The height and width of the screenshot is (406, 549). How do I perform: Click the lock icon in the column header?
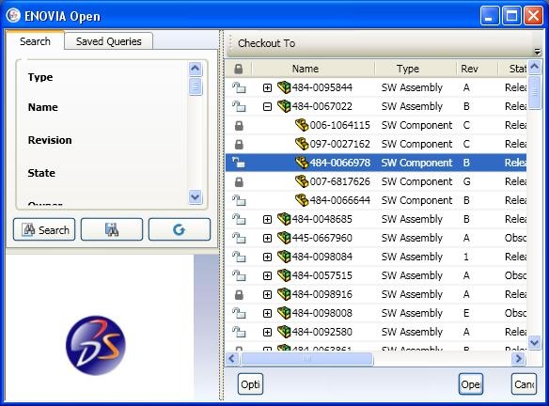pos(239,69)
